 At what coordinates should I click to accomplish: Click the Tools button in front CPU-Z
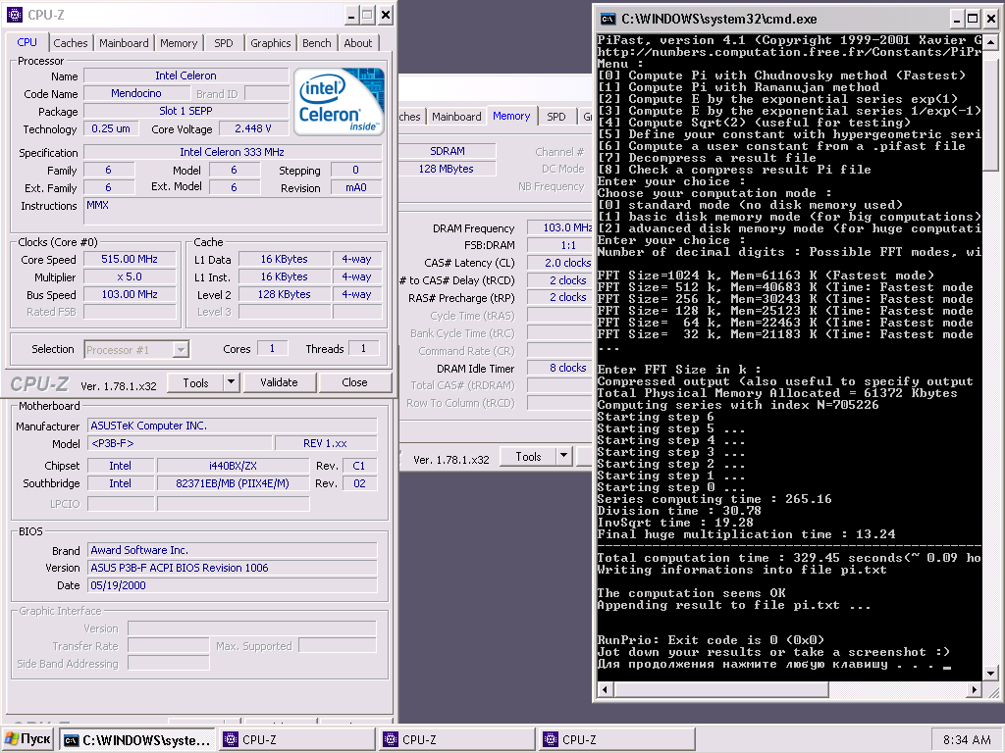[195, 382]
